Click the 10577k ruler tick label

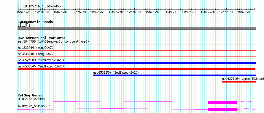[x=171, y=12]
